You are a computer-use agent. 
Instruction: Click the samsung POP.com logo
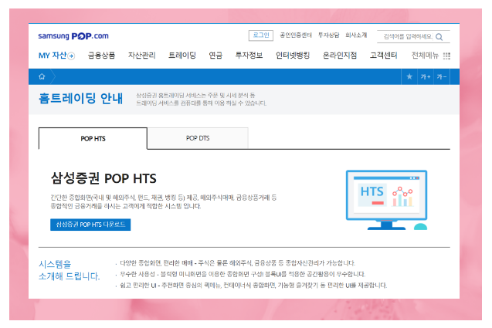pos(73,36)
